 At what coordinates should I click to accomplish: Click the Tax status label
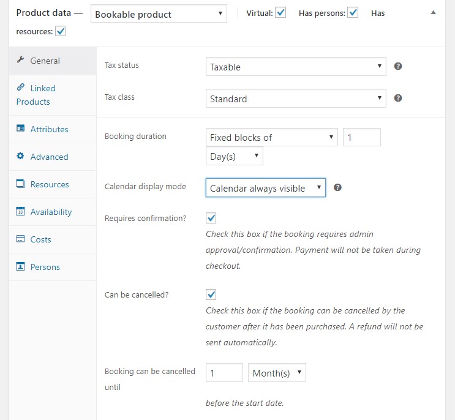122,66
